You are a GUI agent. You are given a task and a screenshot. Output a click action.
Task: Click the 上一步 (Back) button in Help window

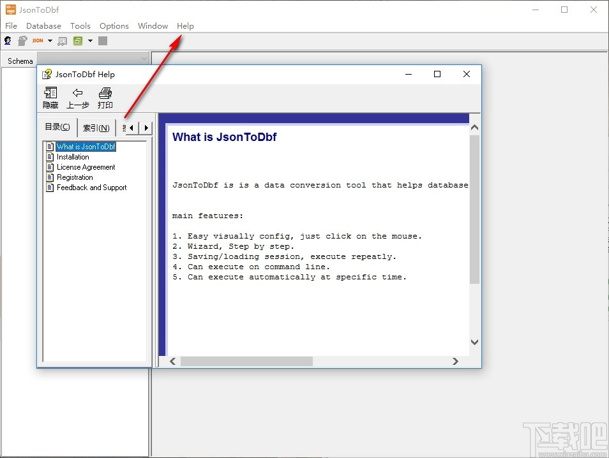(78, 98)
